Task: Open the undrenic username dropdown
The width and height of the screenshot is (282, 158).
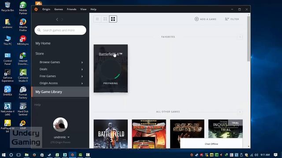Action: coord(62,137)
